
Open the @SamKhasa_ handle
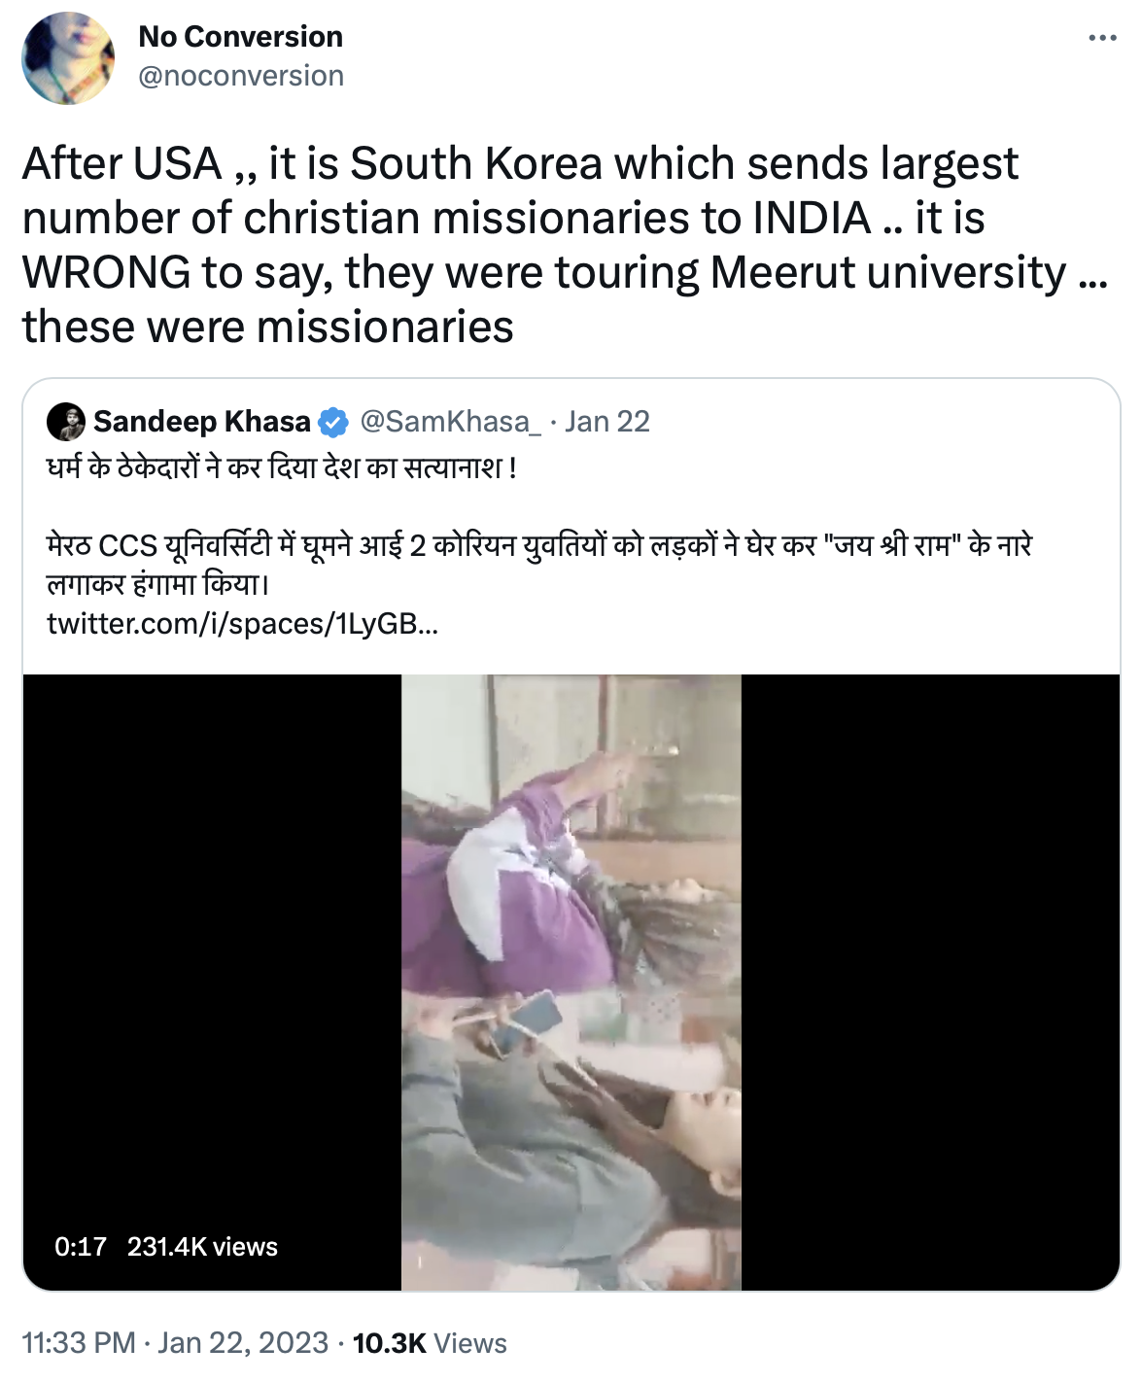coord(450,422)
